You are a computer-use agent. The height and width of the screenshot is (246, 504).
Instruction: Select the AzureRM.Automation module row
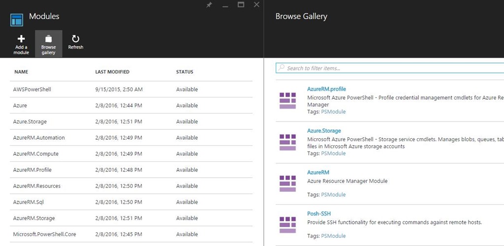(x=131, y=138)
